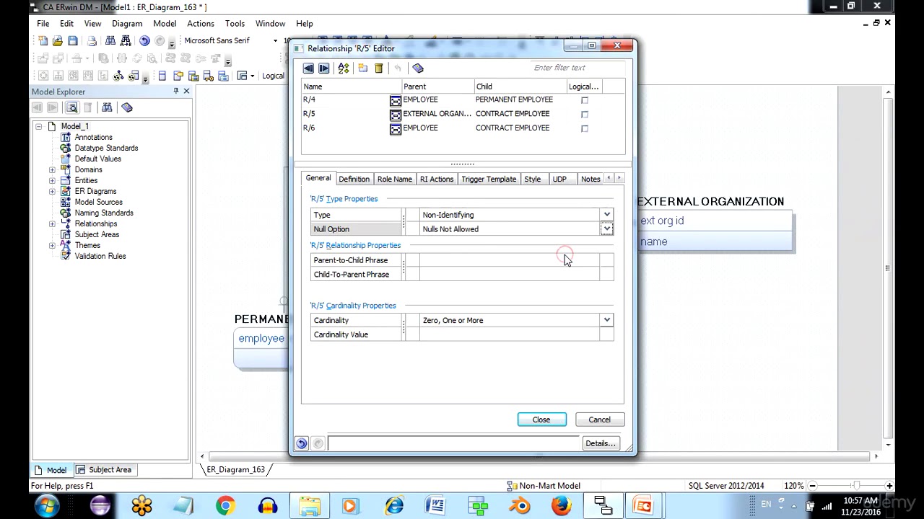Open the Diagram menu
Screen dimensions: 924x519
tap(127, 24)
